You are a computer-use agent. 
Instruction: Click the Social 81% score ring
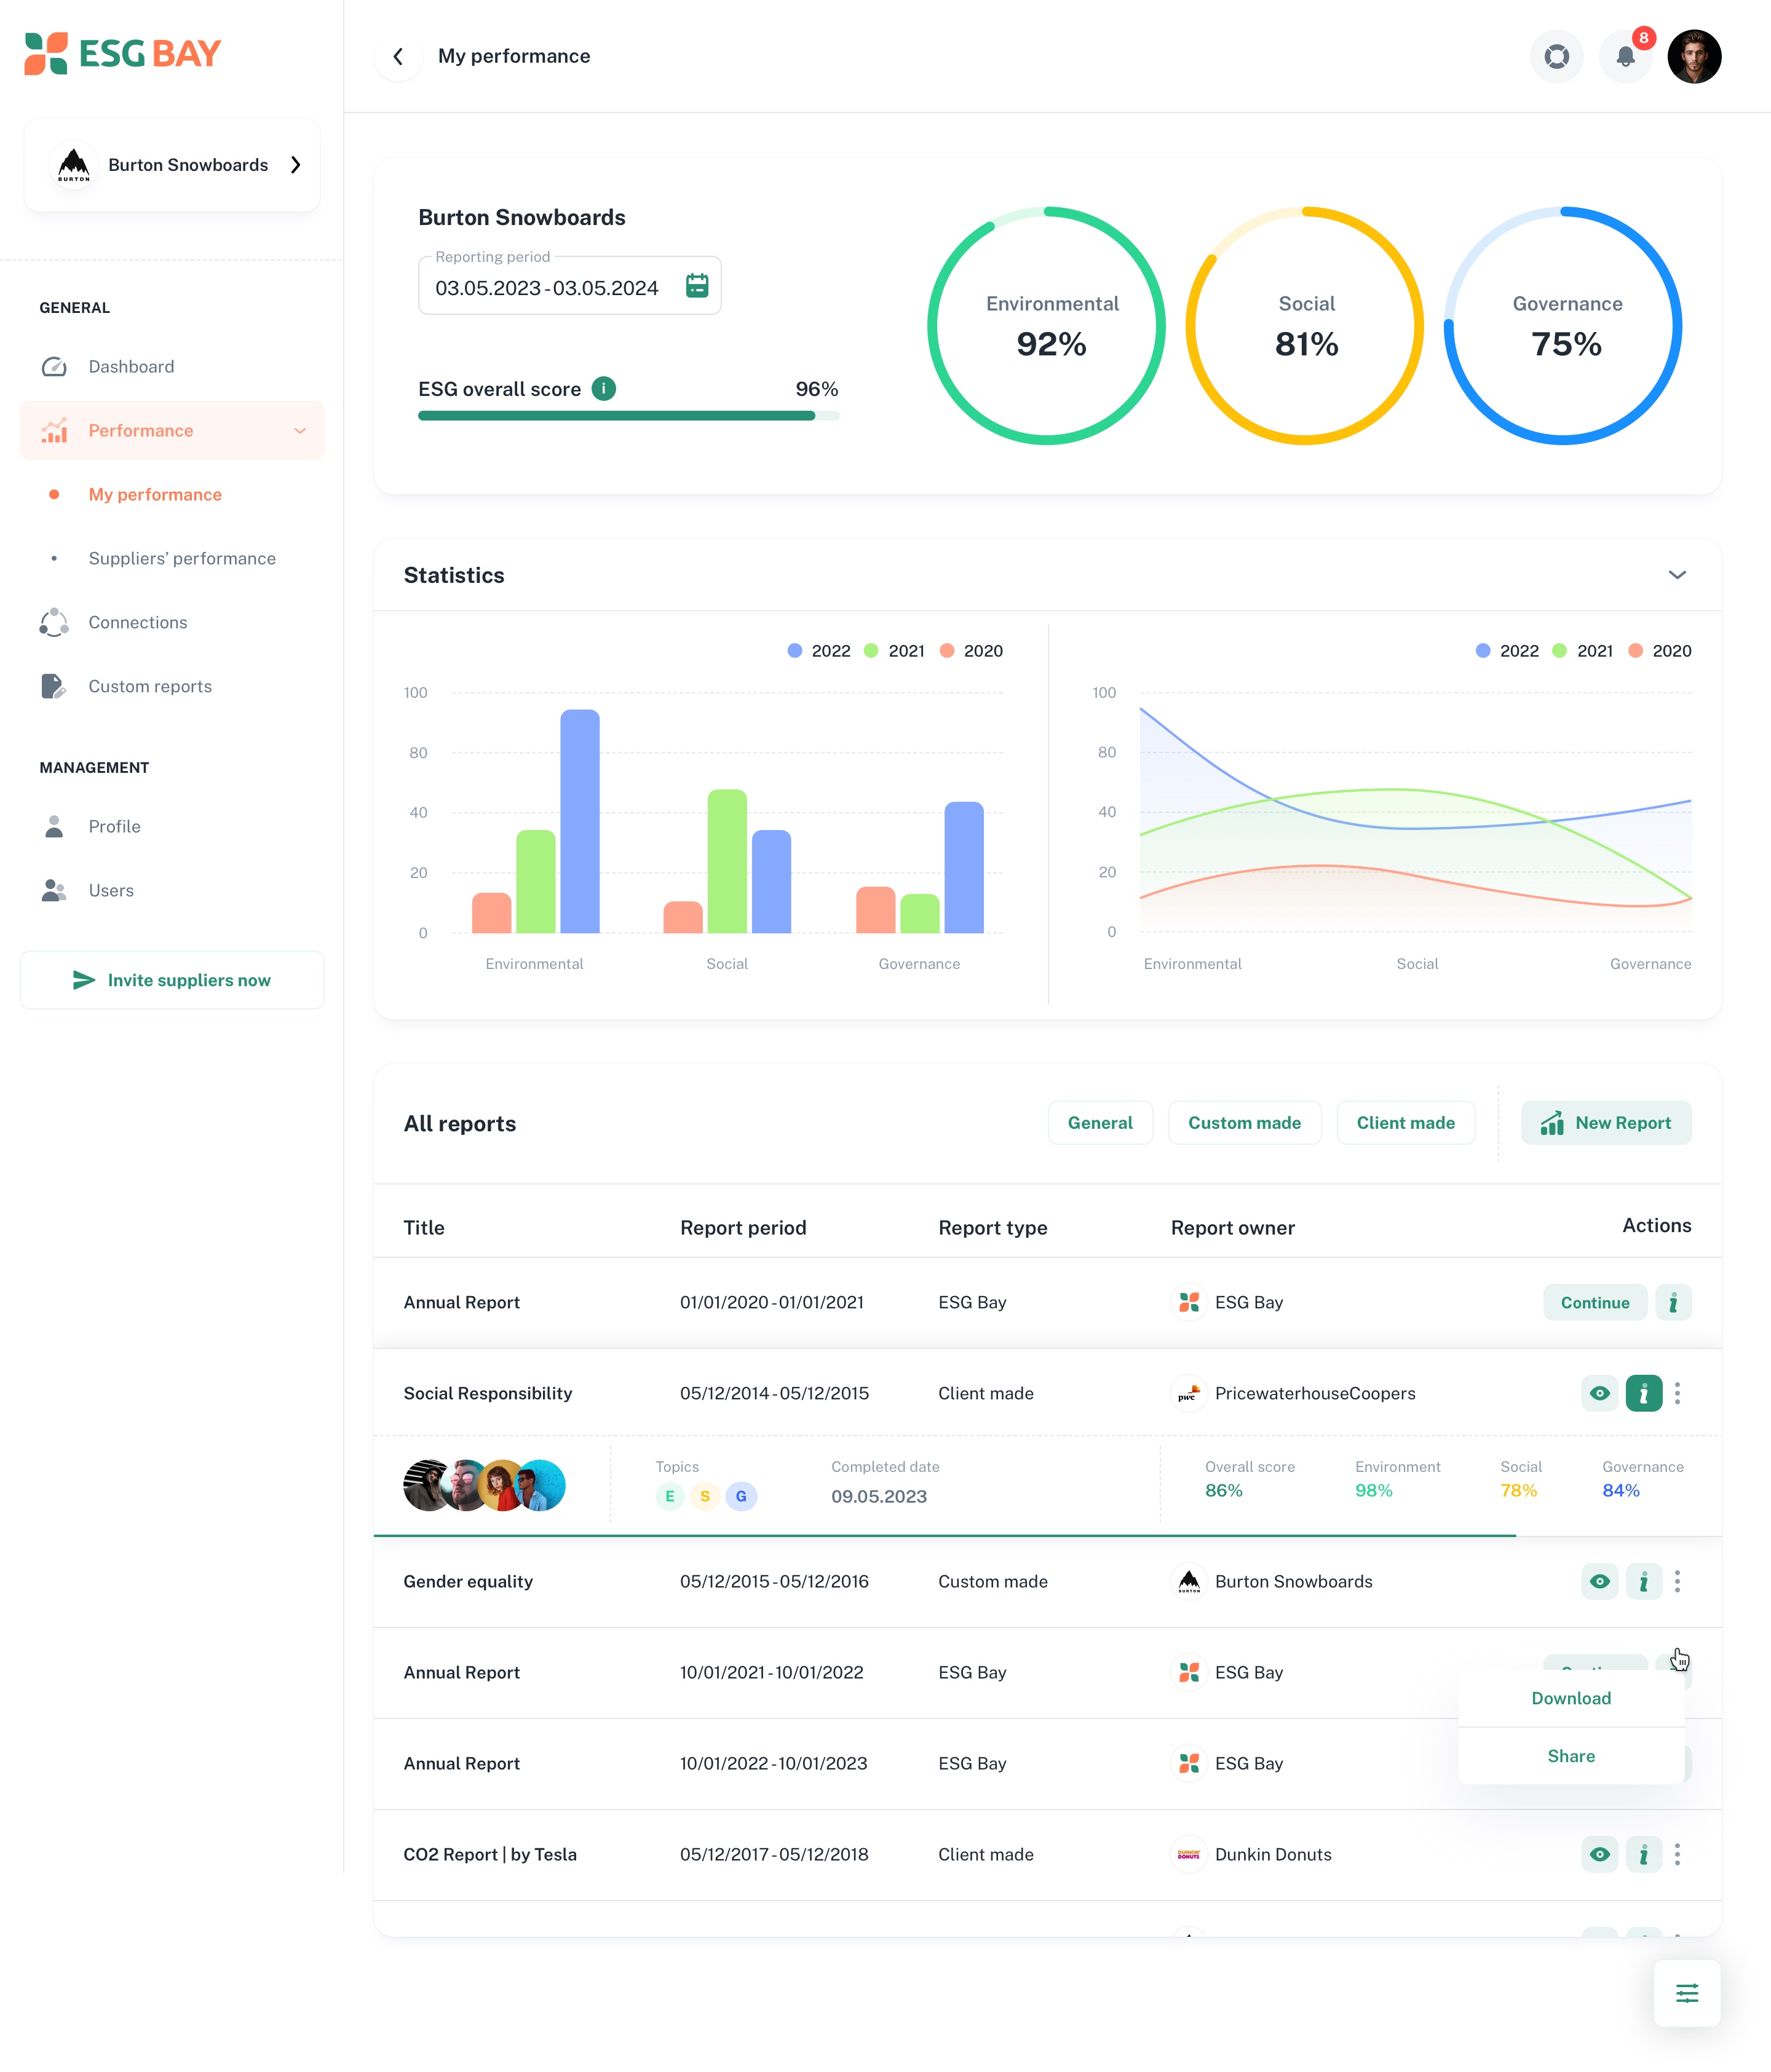(x=1305, y=326)
